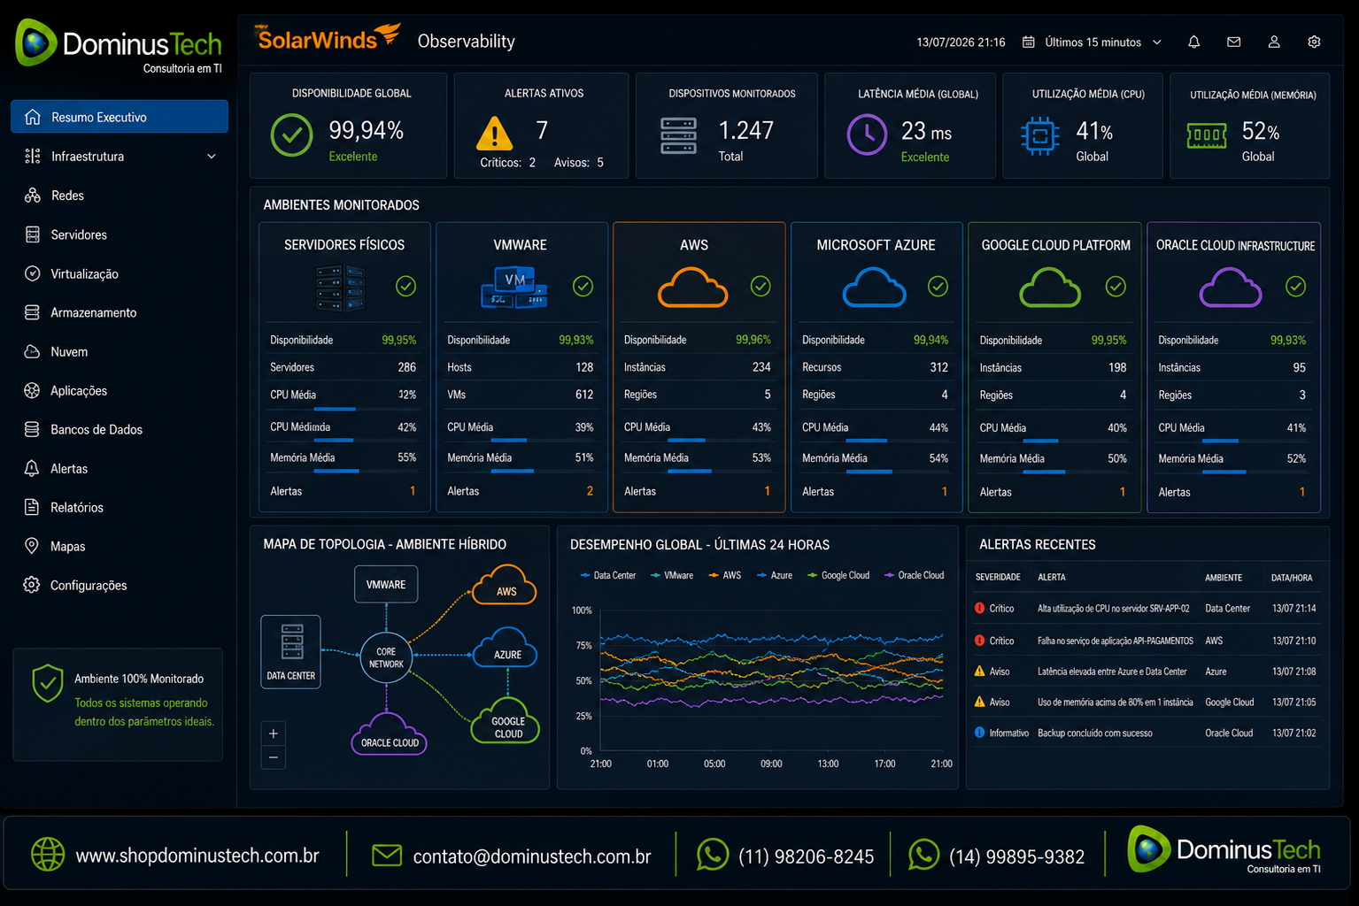The image size is (1359, 906).
Task: Click the WhatsApp icon beside (11) 98206-8245
Action: pos(713,855)
